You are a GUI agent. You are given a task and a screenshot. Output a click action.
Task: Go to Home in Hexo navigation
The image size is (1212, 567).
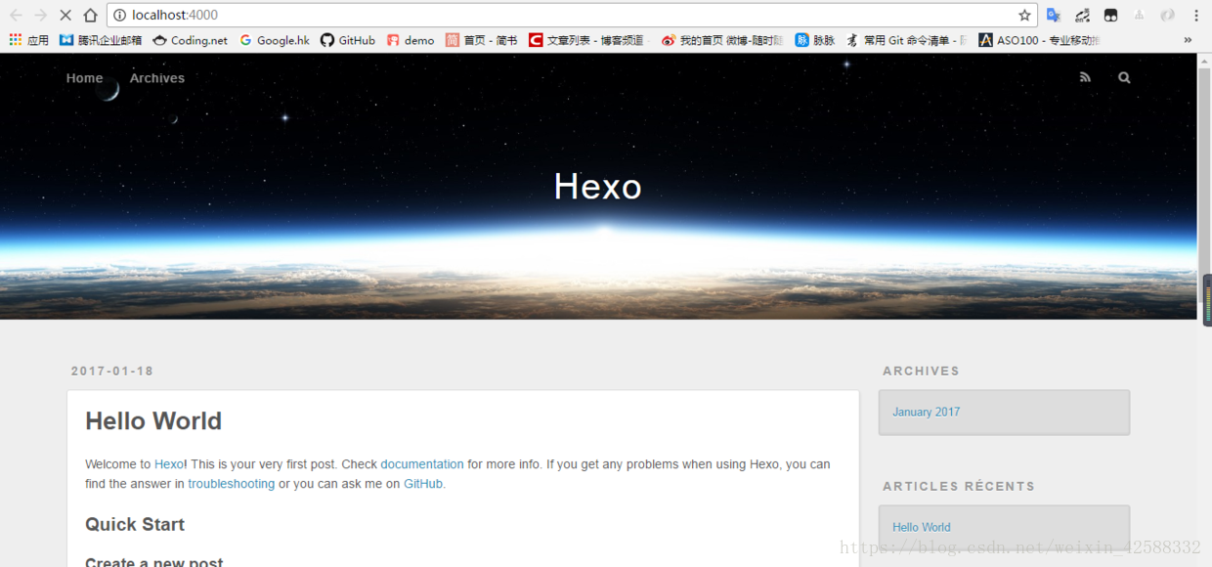click(84, 78)
